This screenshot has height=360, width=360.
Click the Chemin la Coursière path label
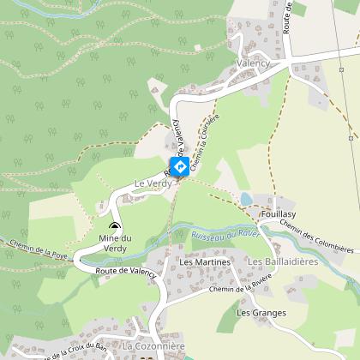(205, 142)
